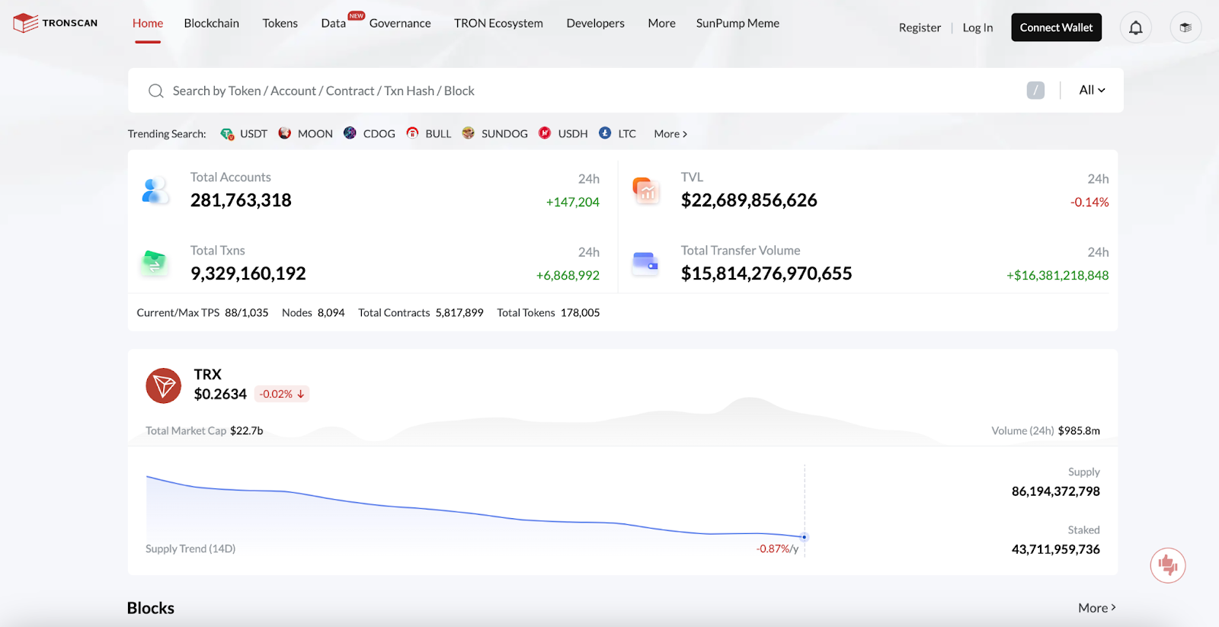Click the USDH trending search link
The image size is (1219, 627).
(x=573, y=134)
